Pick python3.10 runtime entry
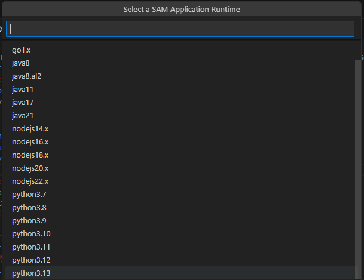This screenshot has width=364, height=280. coord(180,234)
